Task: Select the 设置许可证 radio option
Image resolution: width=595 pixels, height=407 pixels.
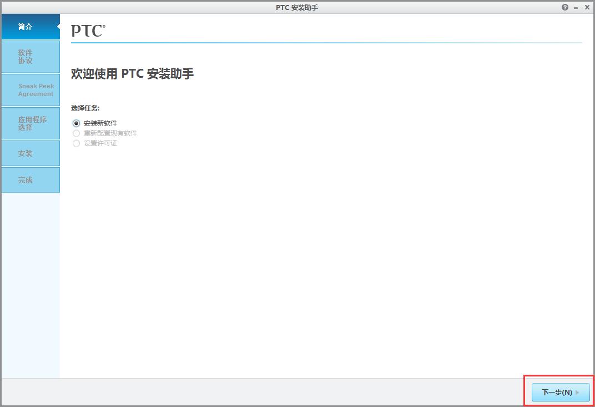Action: coord(76,143)
